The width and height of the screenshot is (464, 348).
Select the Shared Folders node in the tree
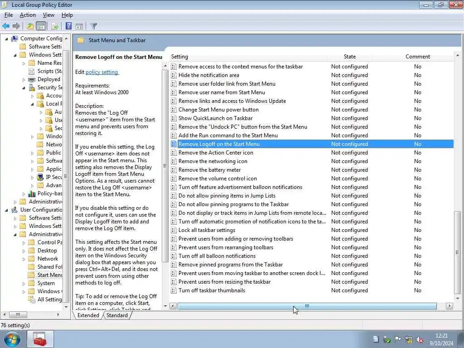pyautogui.click(x=50, y=266)
